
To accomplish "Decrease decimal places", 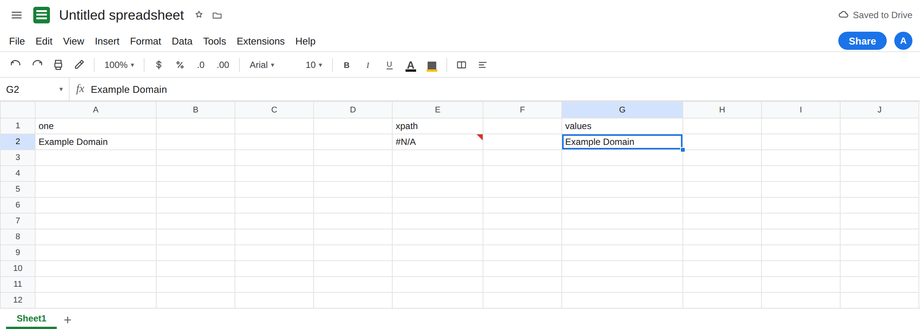I will [201, 65].
